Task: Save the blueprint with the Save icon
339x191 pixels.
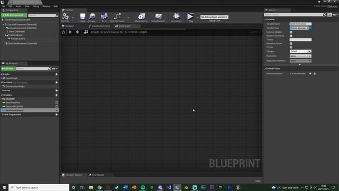Action: (x=83, y=17)
